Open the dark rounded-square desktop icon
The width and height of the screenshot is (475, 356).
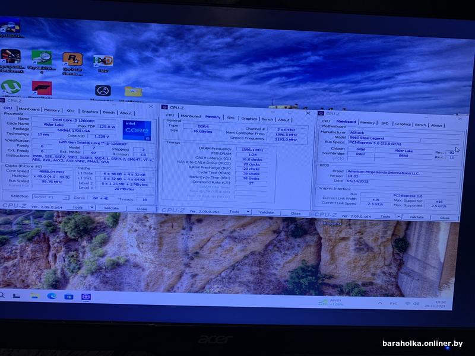click(x=103, y=91)
